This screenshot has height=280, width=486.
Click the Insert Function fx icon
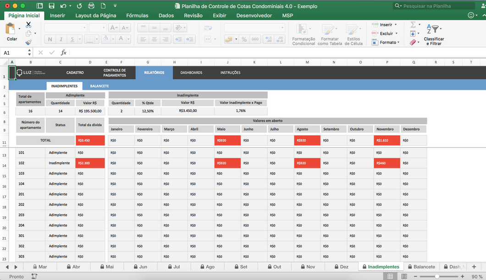pyautogui.click(x=64, y=53)
